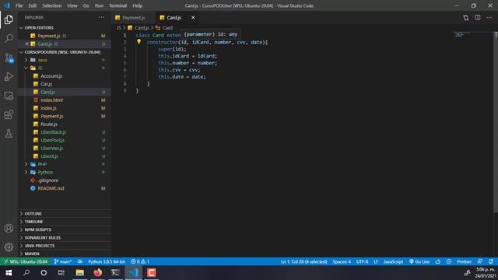Open the Run and Debug view
498x280 pixels.
pos(9,76)
